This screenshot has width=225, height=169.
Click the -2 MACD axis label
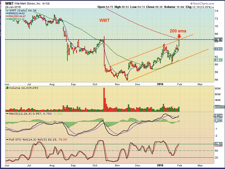click(x=216, y=136)
